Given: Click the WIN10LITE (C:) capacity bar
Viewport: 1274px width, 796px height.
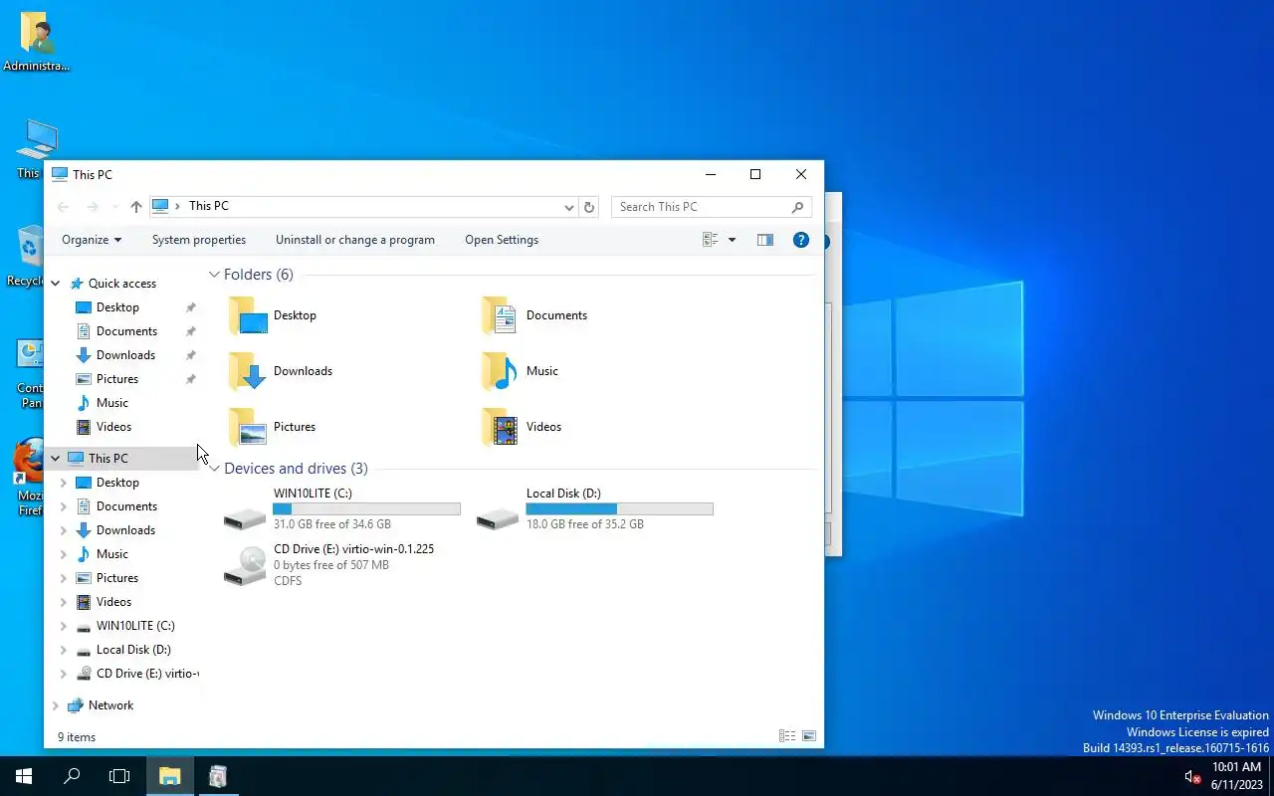Looking at the screenshot, I should tap(367, 509).
